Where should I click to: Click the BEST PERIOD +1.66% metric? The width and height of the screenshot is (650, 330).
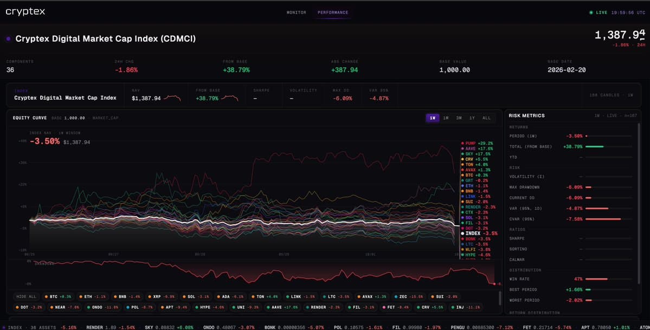click(x=571, y=290)
